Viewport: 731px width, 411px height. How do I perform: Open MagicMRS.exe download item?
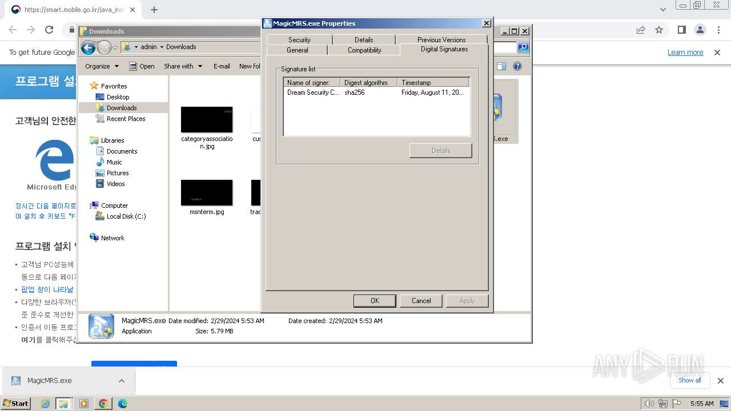(x=50, y=381)
